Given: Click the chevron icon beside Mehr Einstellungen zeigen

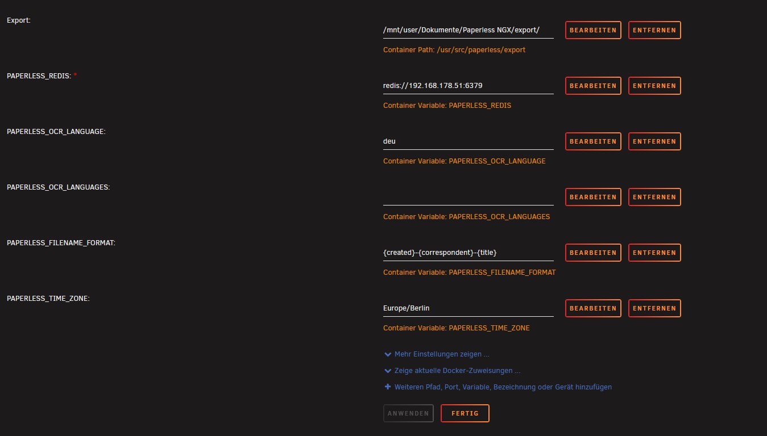Looking at the screenshot, I should pyautogui.click(x=388, y=354).
